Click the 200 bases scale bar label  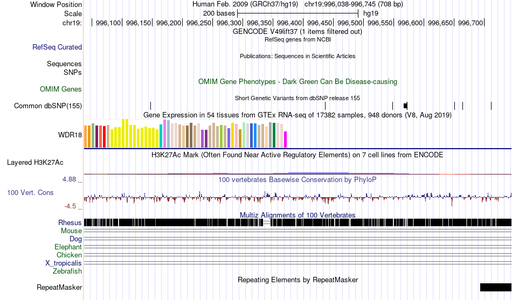pos(219,13)
